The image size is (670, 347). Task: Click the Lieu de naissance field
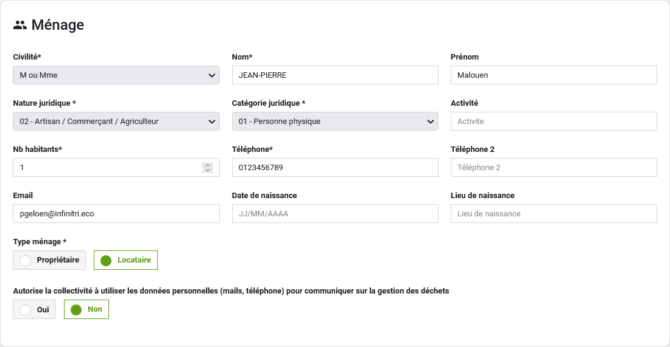pos(554,214)
